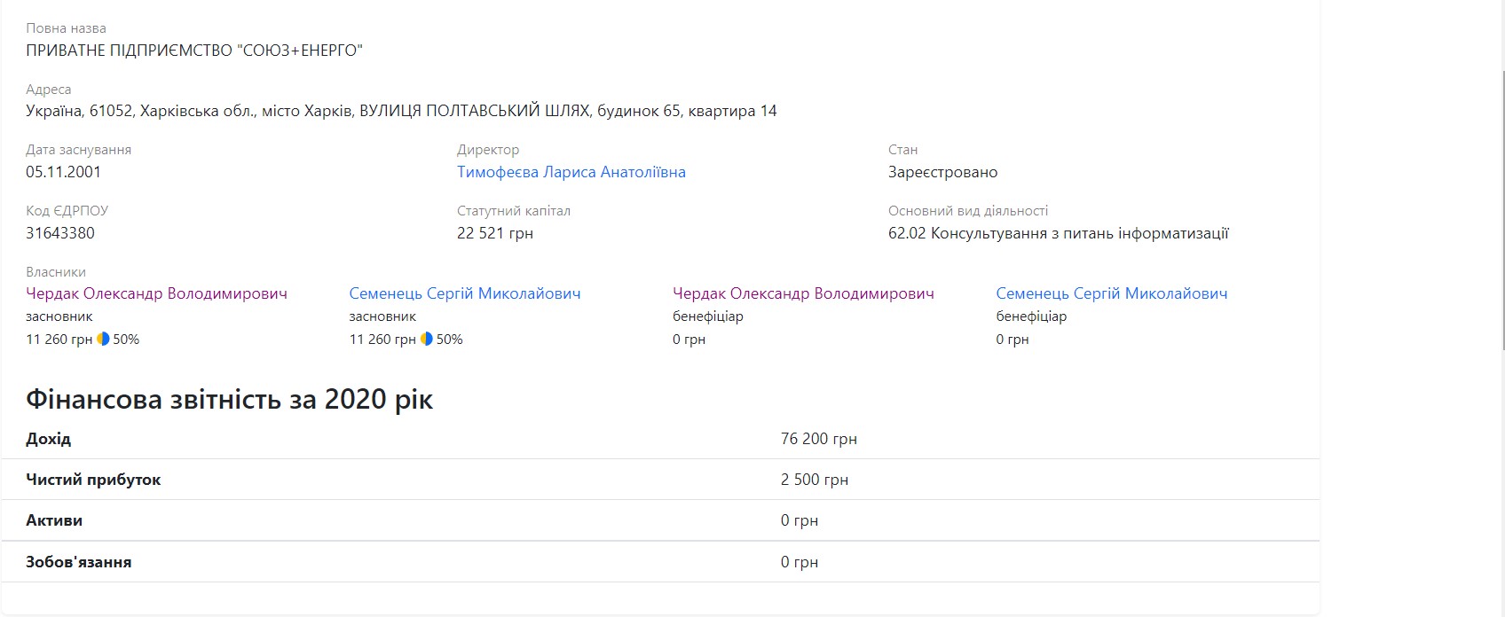Click the company full name "СОЮЗ+ЕНЕРГО"
Image resolution: width=1505 pixels, height=617 pixels.
point(194,51)
